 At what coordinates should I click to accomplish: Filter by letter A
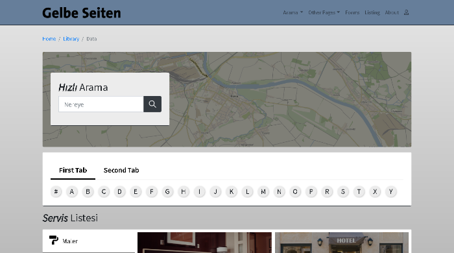pos(72,191)
